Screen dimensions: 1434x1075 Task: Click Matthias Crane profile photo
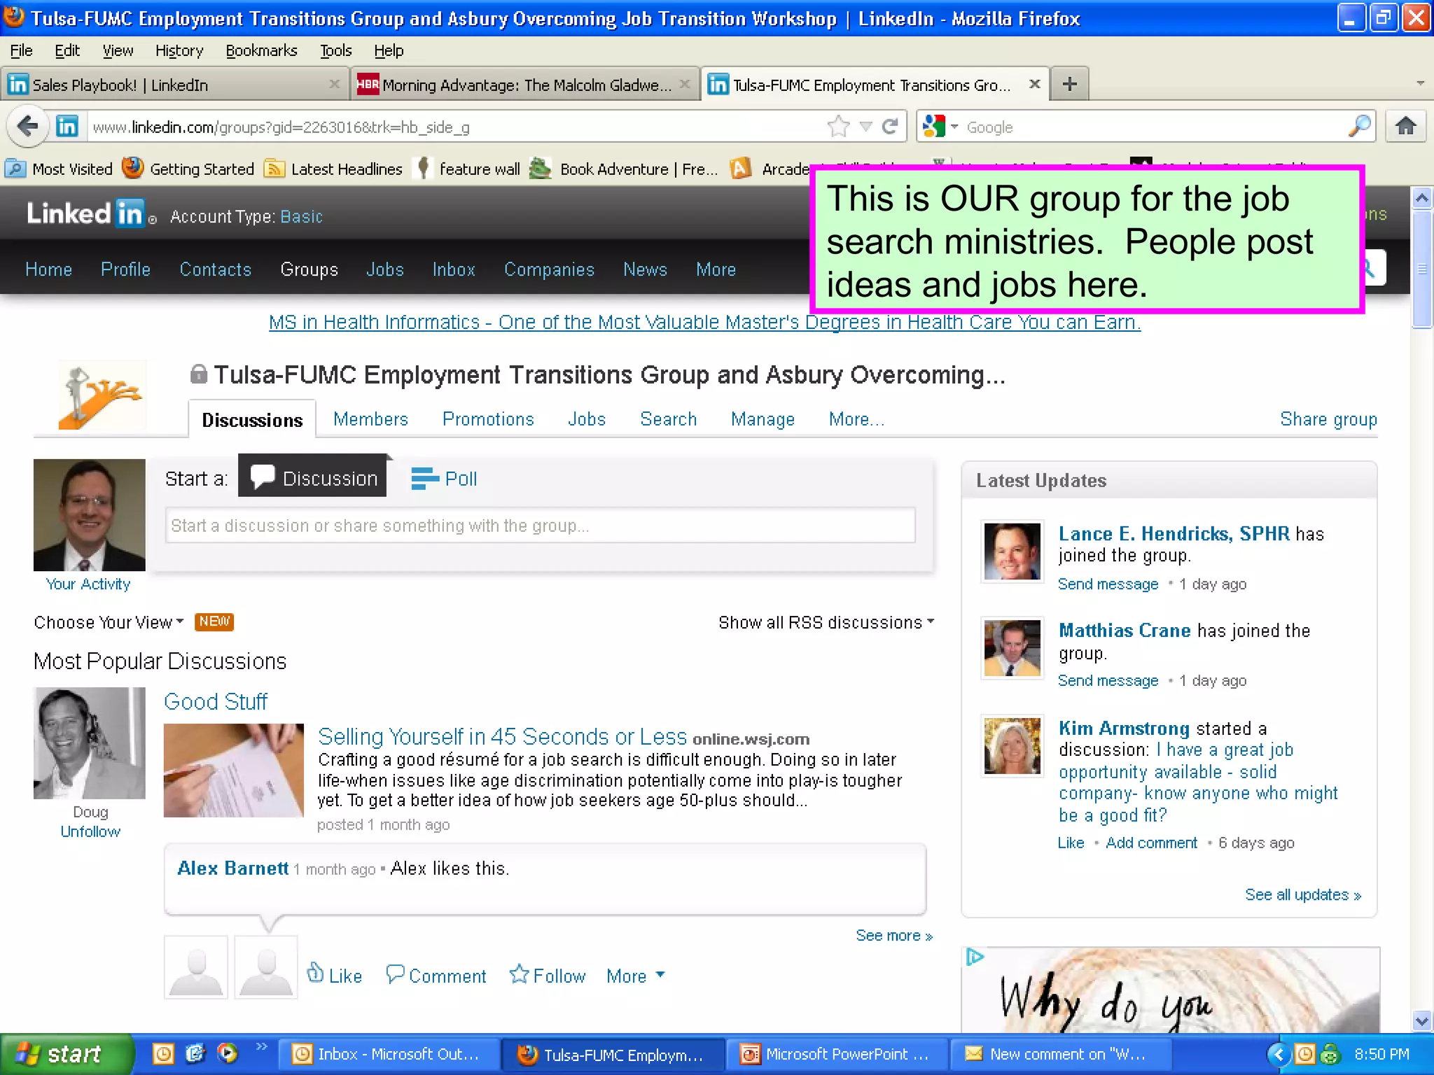(1012, 649)
